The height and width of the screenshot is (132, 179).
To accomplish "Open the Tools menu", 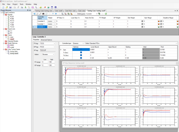I will coord(21,4).
